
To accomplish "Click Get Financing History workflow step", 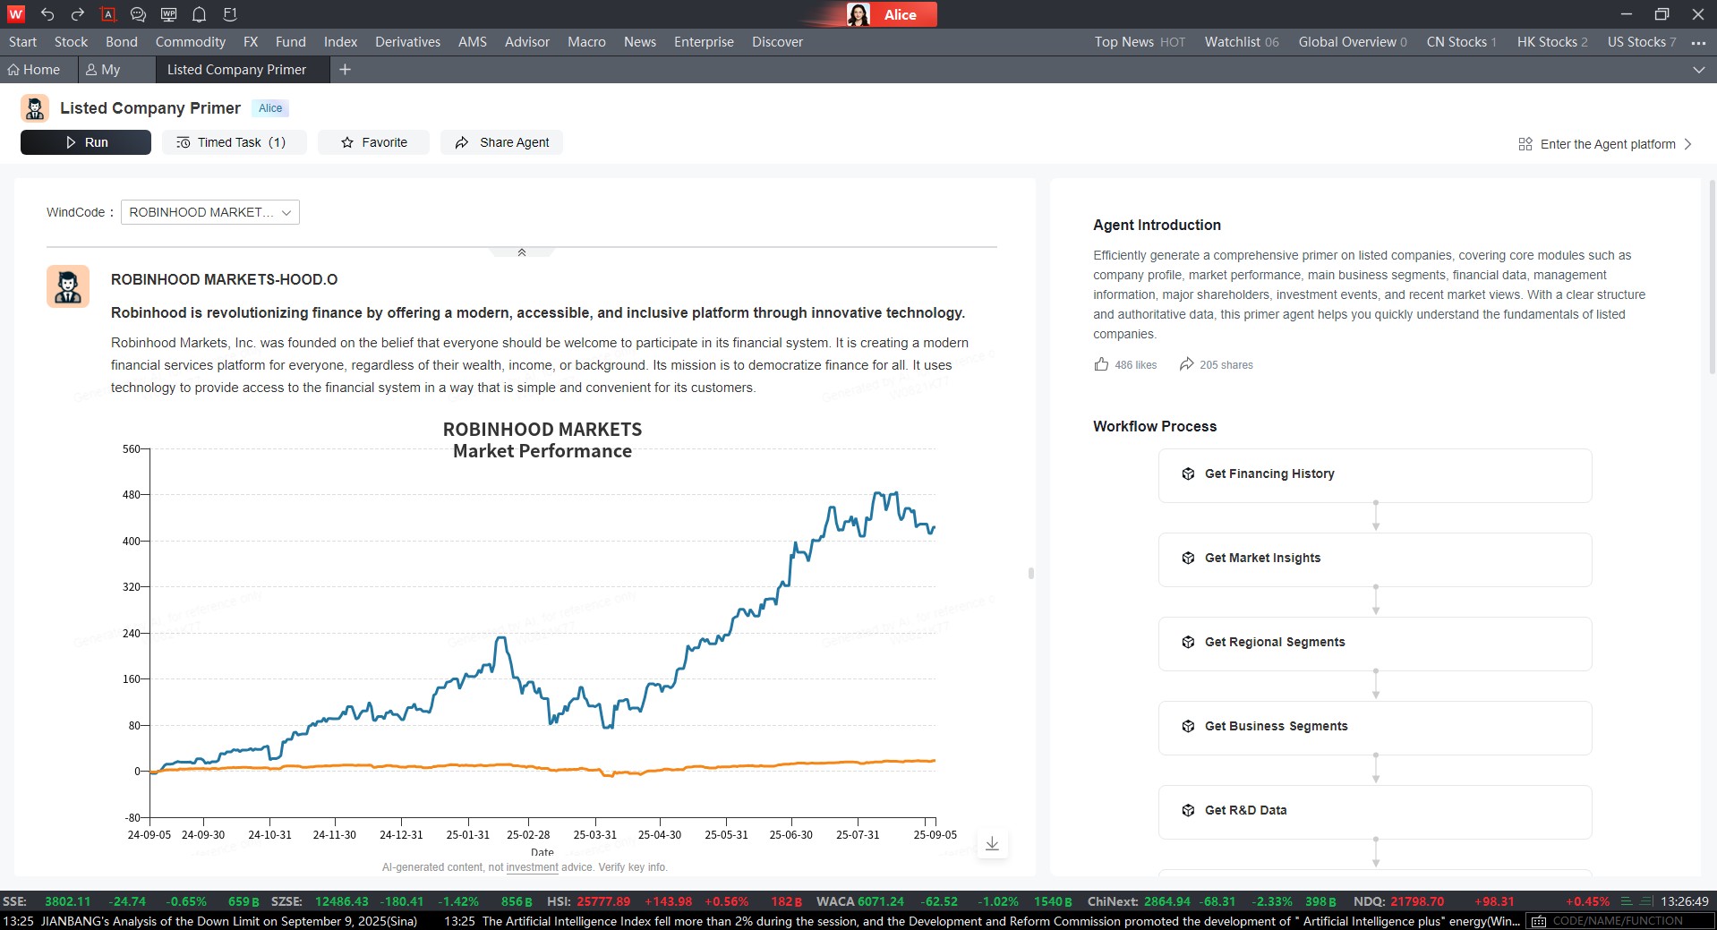I will [x=1375, y=475].
